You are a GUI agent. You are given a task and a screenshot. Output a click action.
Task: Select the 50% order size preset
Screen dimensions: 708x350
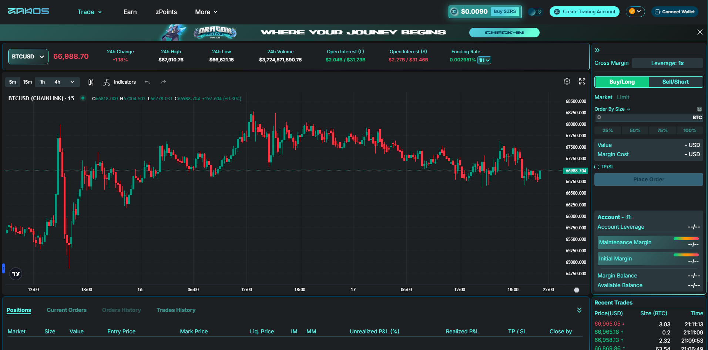tap(635, 131)
